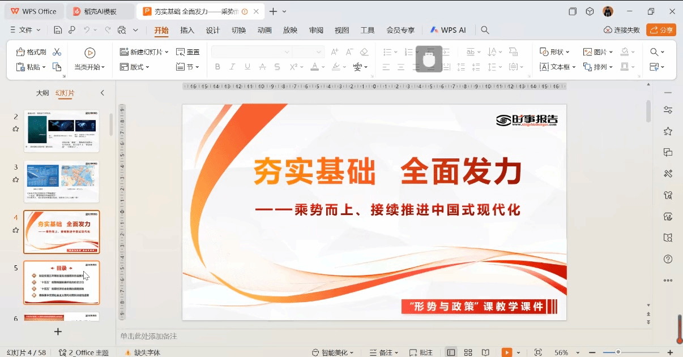Click the orange slideshow play button in status bar

coord(507,352)
